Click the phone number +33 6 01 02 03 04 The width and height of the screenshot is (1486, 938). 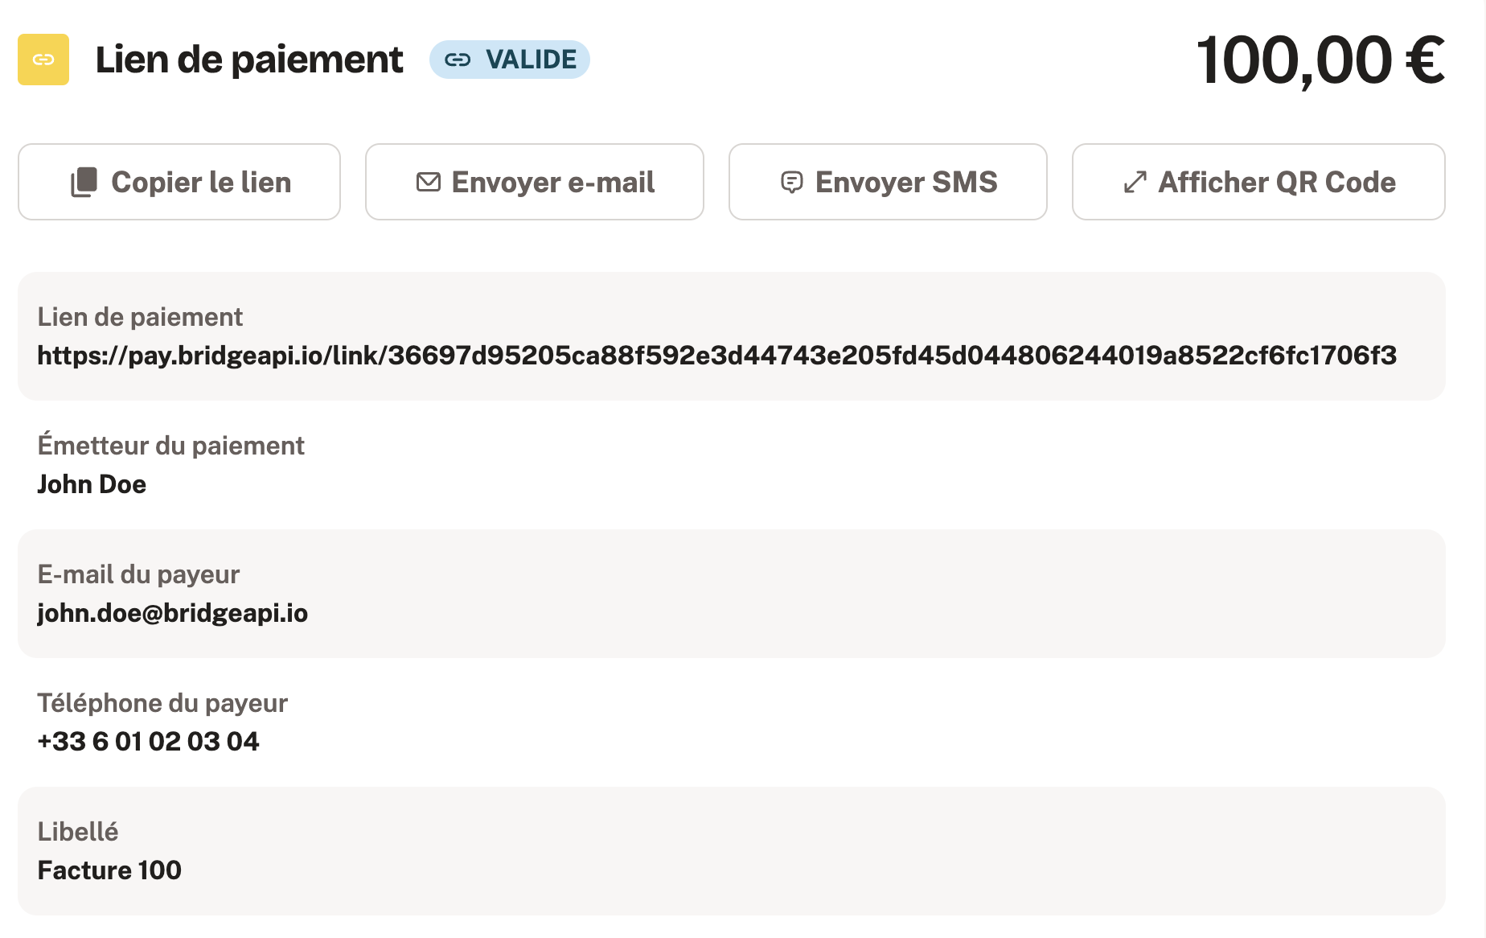(149, 741)
